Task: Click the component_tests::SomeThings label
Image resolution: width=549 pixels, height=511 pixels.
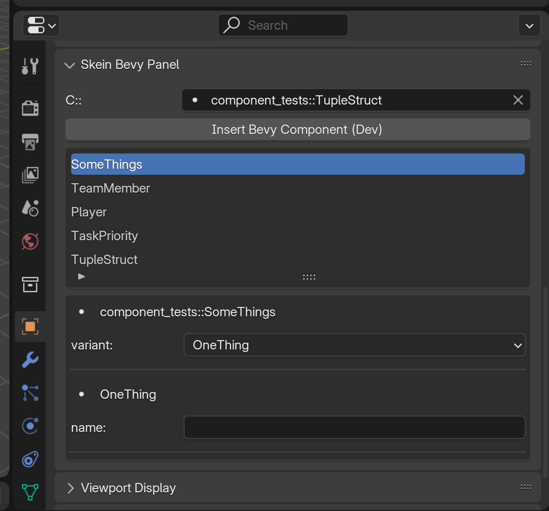Action: click(x=188, y=312)
